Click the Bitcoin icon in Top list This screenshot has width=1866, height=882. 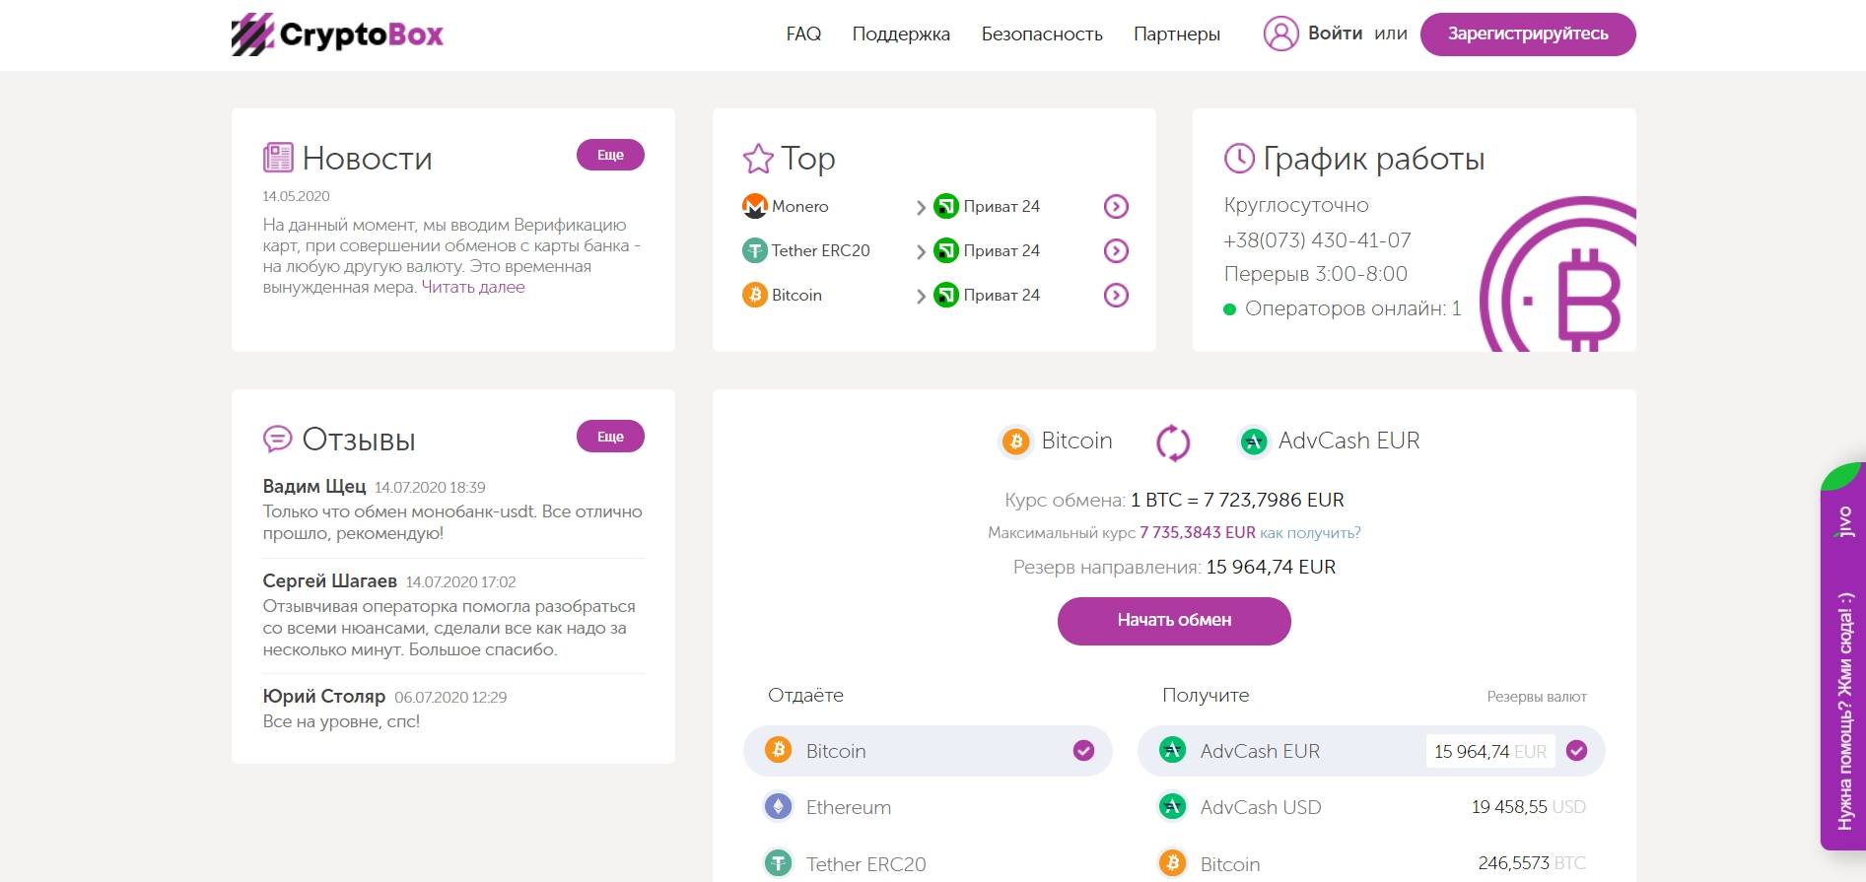(x=754, y=295)
